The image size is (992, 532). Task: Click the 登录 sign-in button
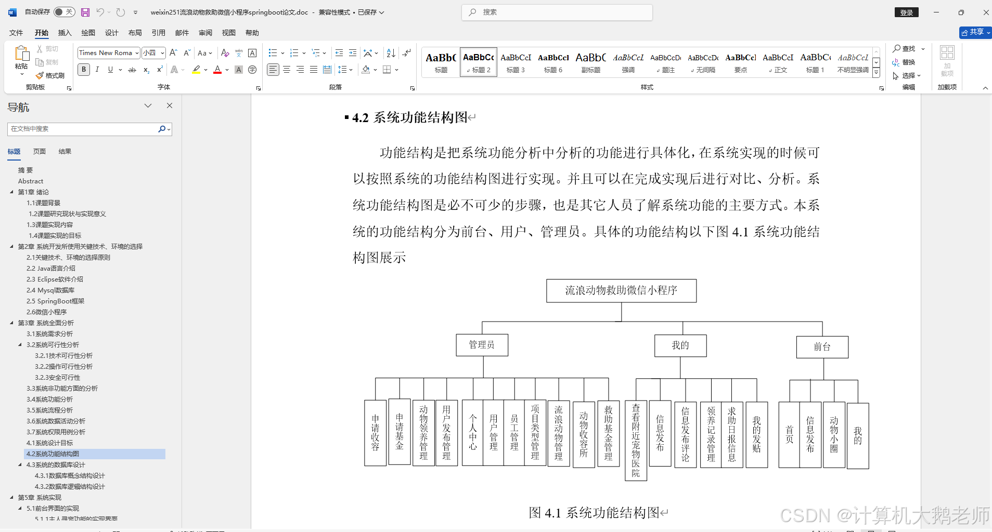(x=907, y=12)
